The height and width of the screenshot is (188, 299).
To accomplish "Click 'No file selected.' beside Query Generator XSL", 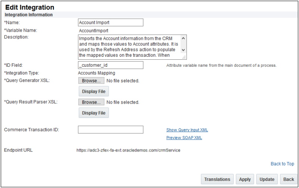I will pyautogui.click(x=123, y=81).
